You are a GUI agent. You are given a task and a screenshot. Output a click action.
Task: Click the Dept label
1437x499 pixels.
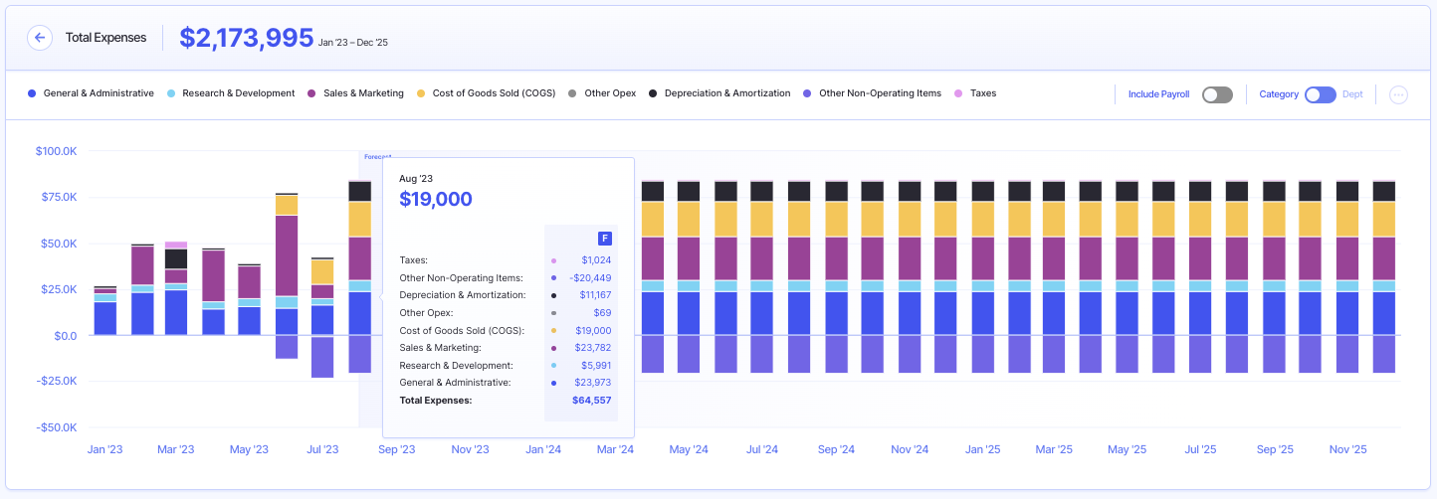point(1352,94)
